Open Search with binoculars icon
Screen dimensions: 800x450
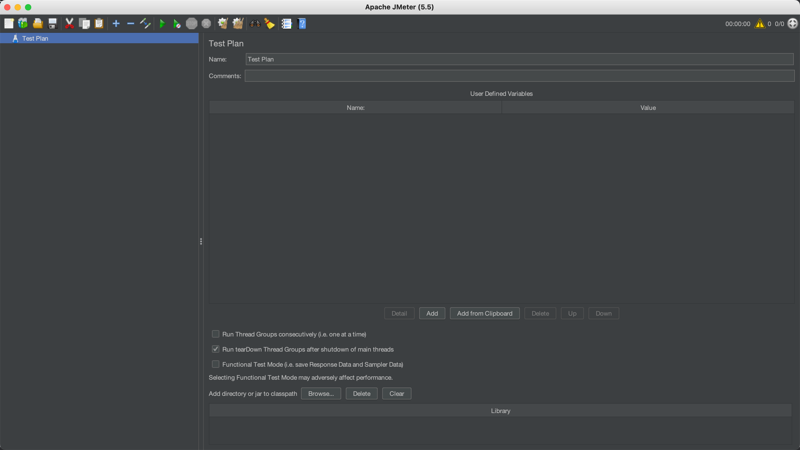point(255,24)
